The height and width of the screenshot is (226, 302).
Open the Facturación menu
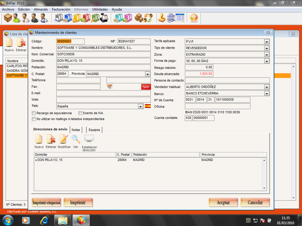[61, 9]
